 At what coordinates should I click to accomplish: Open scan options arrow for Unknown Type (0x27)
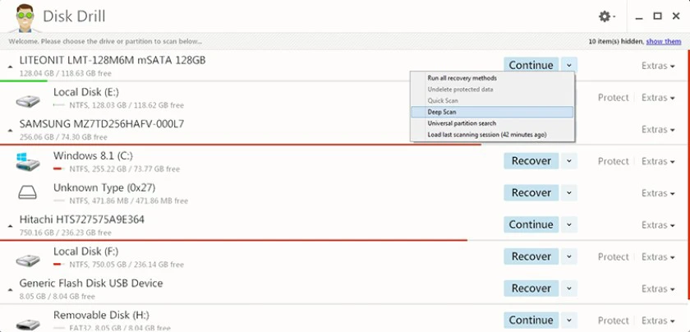tap(569, 193)
